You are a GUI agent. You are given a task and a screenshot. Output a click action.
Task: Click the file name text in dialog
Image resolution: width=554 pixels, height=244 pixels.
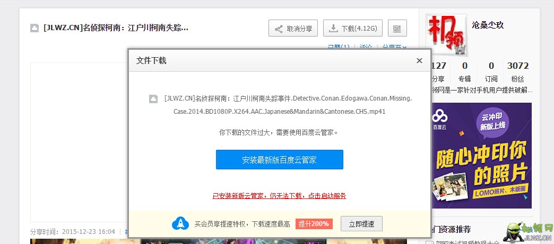coord(288,105)
